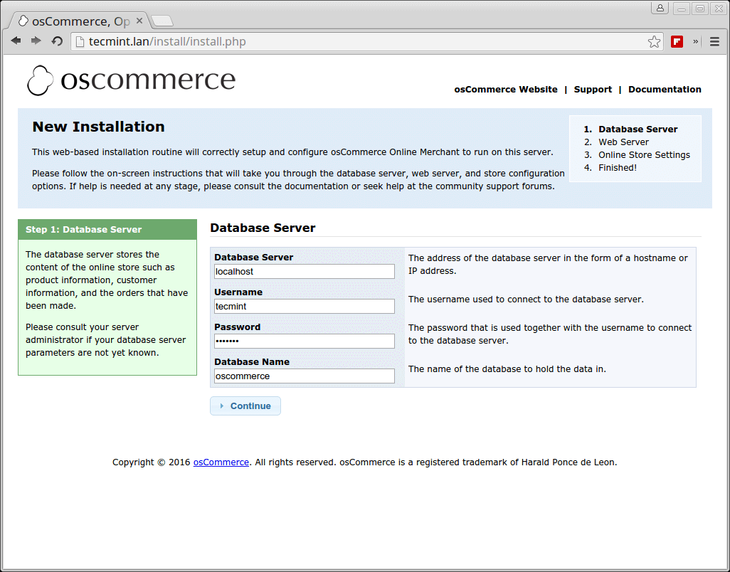Reload the page with the refresh icon
This screenshot has height=572, width=730.
(57, 41)
